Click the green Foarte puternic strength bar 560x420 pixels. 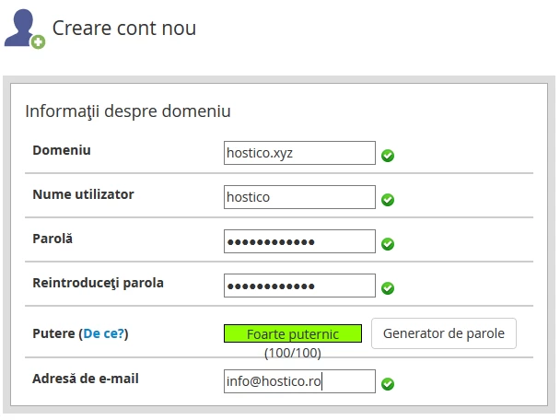(293, 333)
